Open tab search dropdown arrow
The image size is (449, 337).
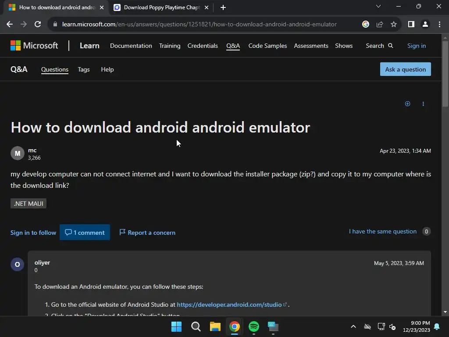coord(378,6)
